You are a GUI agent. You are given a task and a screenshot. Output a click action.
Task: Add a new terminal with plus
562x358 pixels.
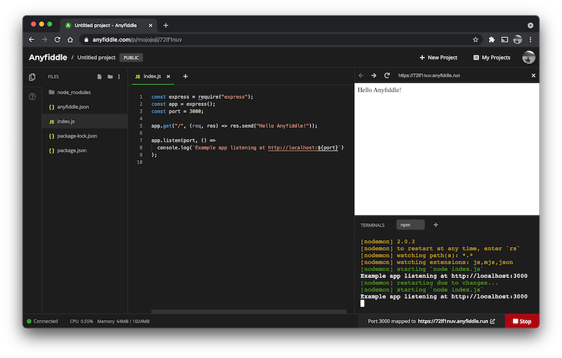(x=436, y=225)
